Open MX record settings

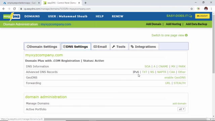(x=173, y=67)
